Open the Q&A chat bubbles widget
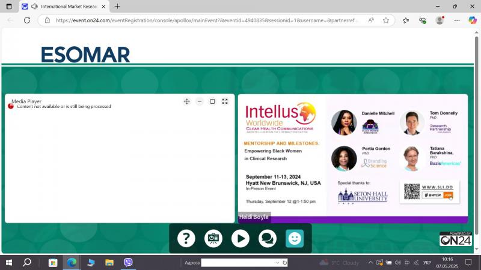 (267, 238)
